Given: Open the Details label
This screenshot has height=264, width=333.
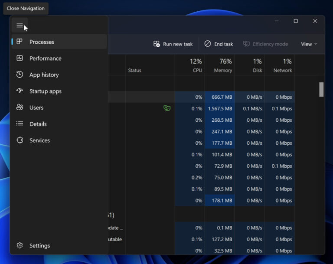Looking at the screenshot, I should [x=38, y=124].
